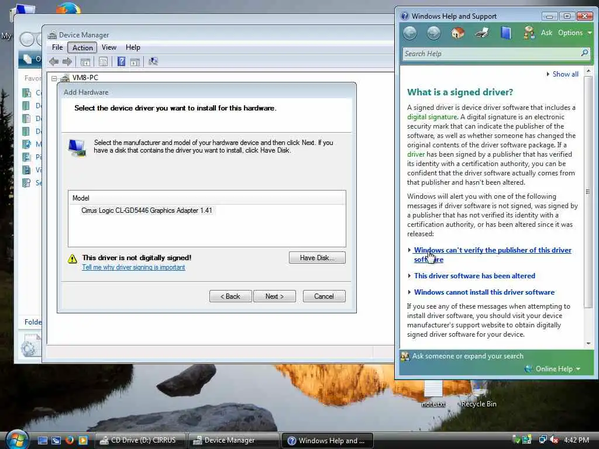Browse Help using the blue book icon
Screen dimensions: 599x449
coord(506,33)
